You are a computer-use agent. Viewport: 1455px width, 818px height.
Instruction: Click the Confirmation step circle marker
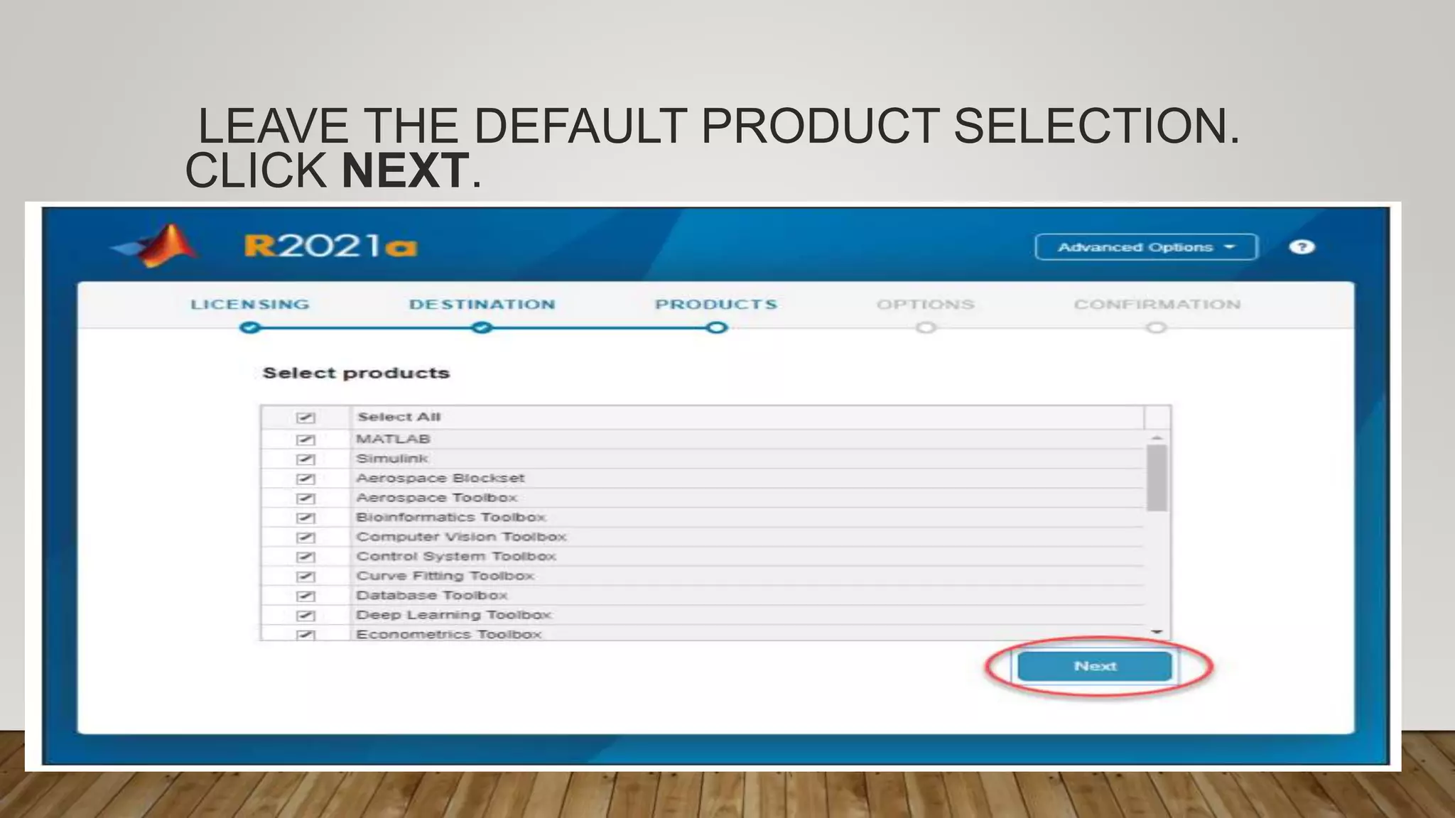[1156, 327]
